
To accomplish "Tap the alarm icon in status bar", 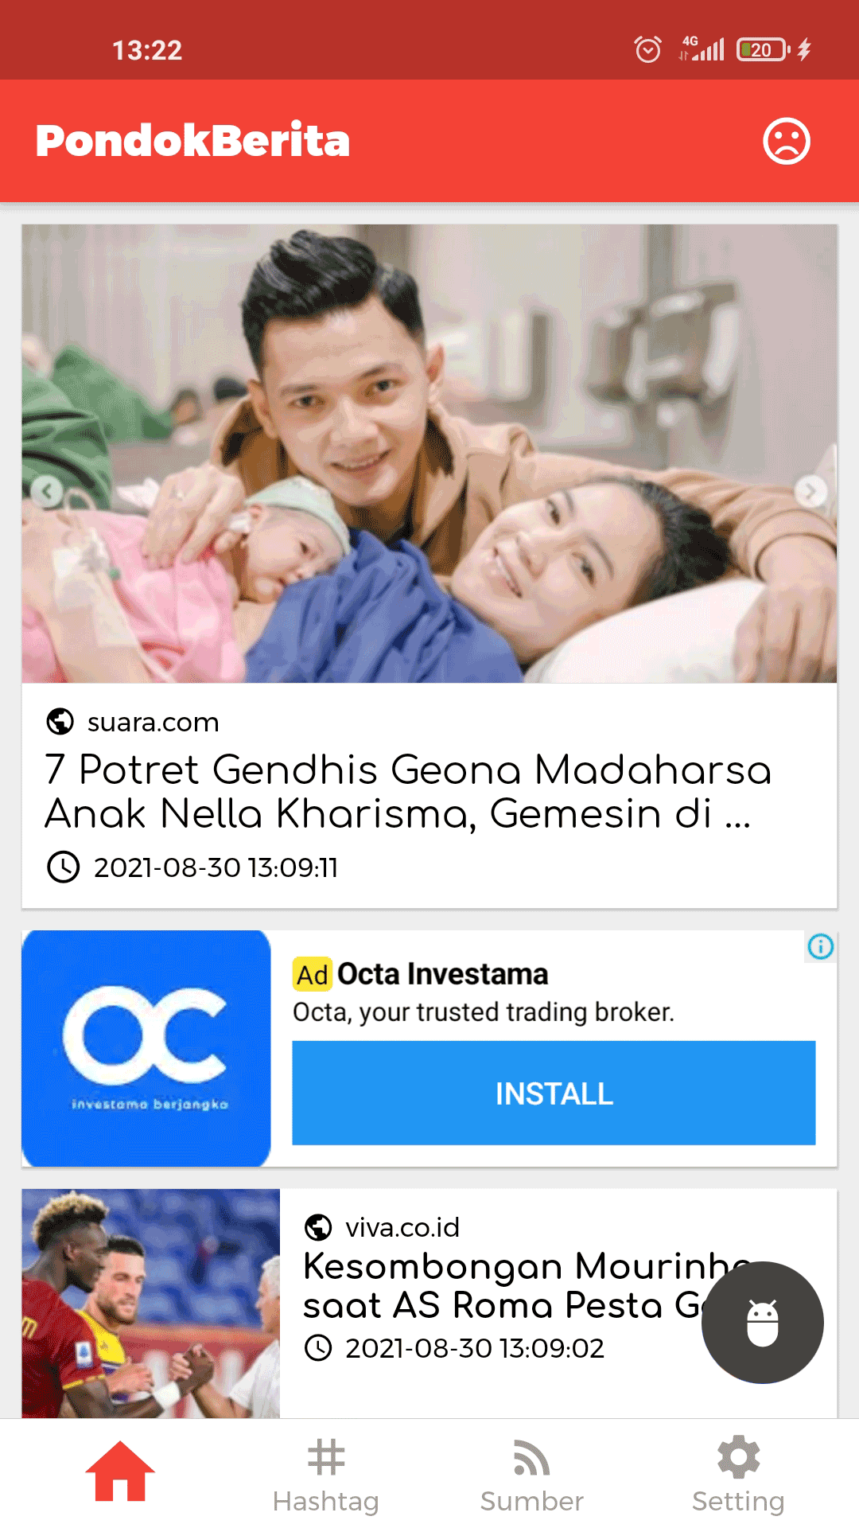I will coord(648,49).
